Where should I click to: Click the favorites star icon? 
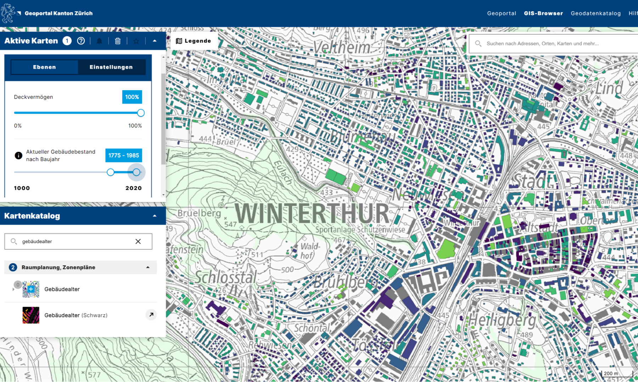click(136, 41)
